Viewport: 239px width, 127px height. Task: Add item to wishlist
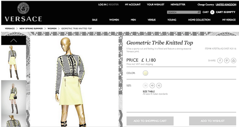coord(213,121)
